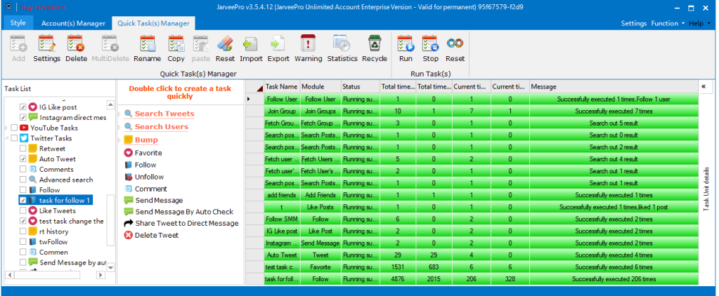
Task: Open the Function dropdown menu
Action: click(x=668, y=23)
